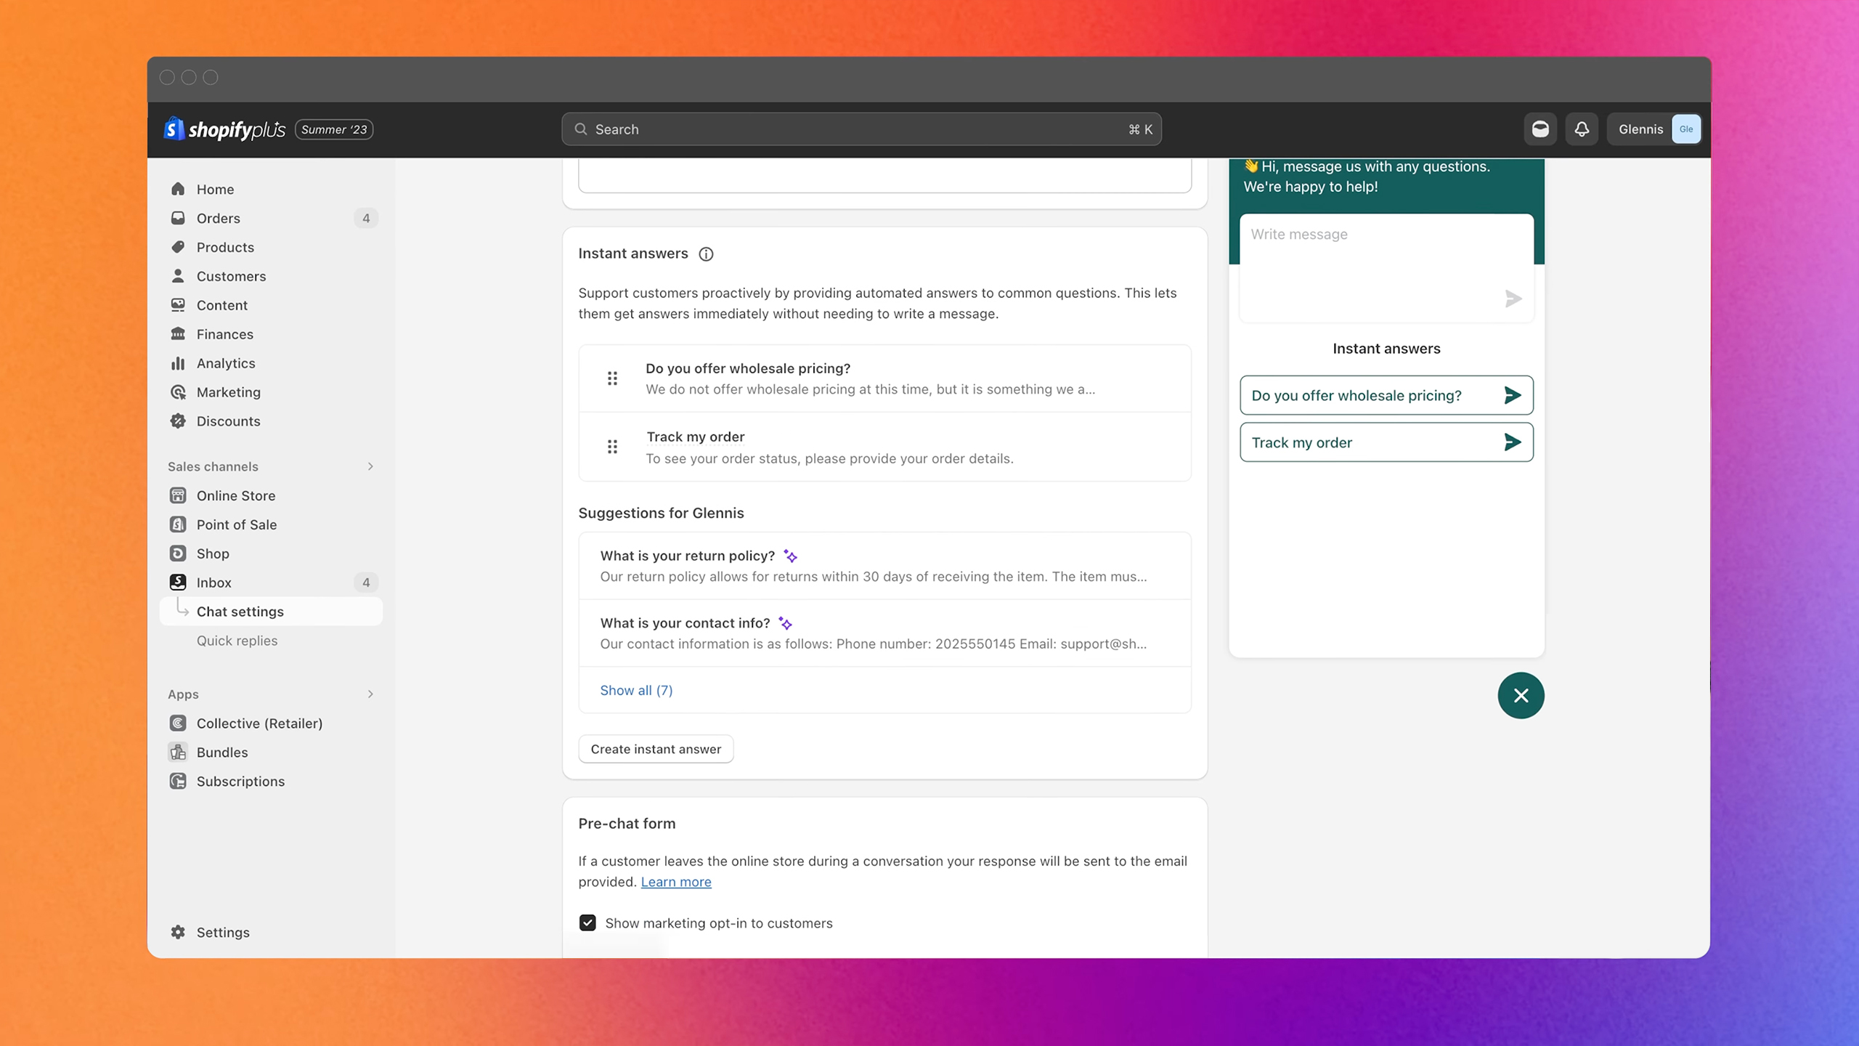This screenshot has width=1859, height=1046.
Task: Click drag handle for wholesale pricing answer
Action: pyautogui.click(x=612, y=378)
